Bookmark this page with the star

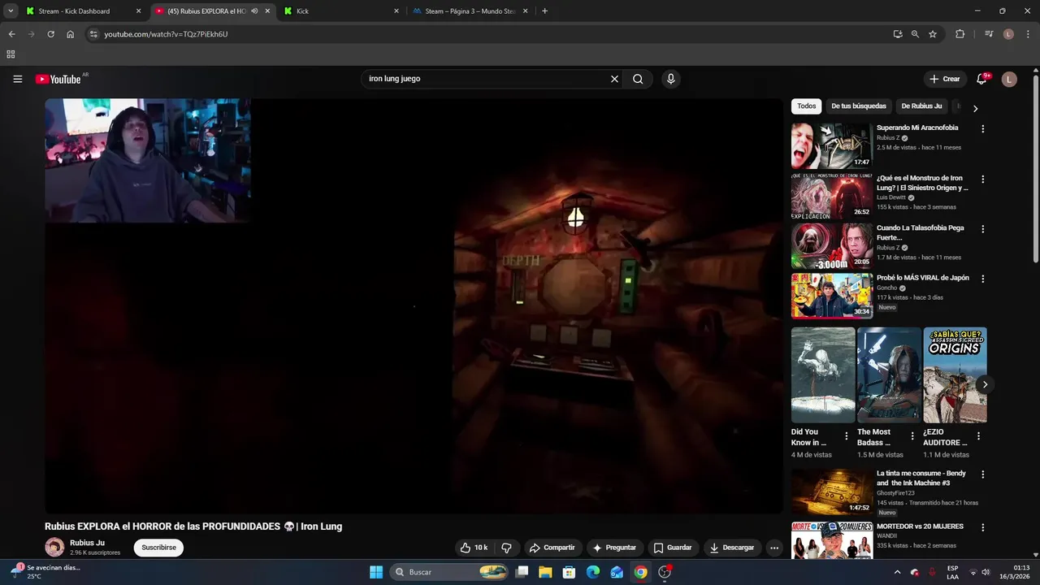933,34
